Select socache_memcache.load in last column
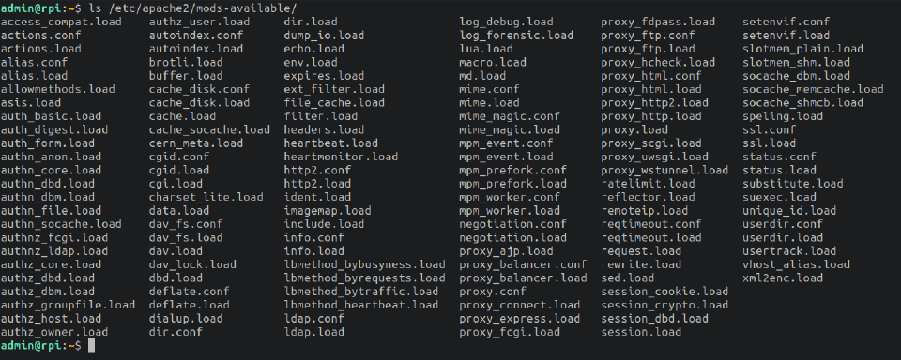901x360 pixels. 813,89
